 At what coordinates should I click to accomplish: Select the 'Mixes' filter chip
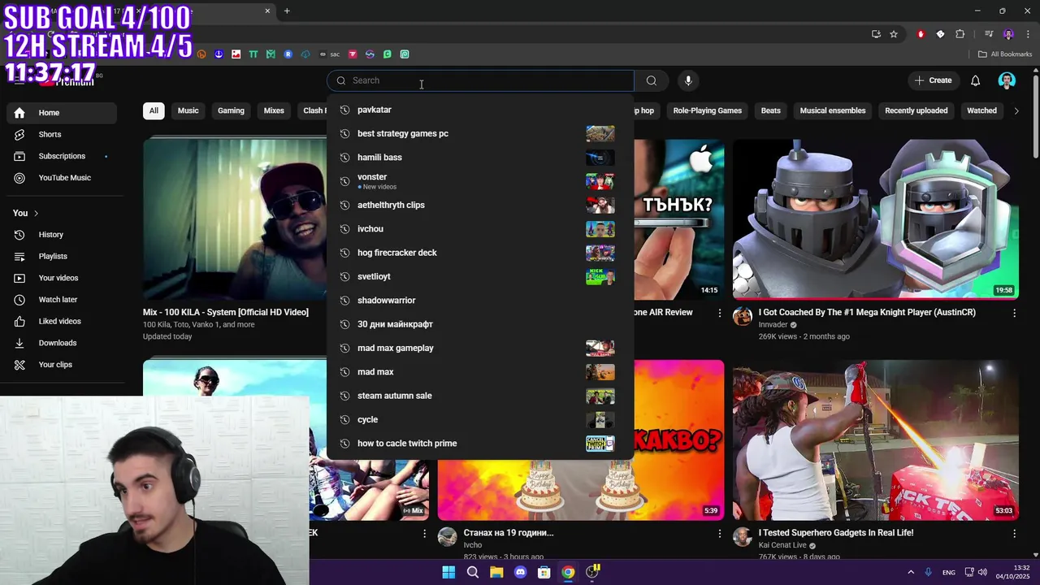click(274, 110)
